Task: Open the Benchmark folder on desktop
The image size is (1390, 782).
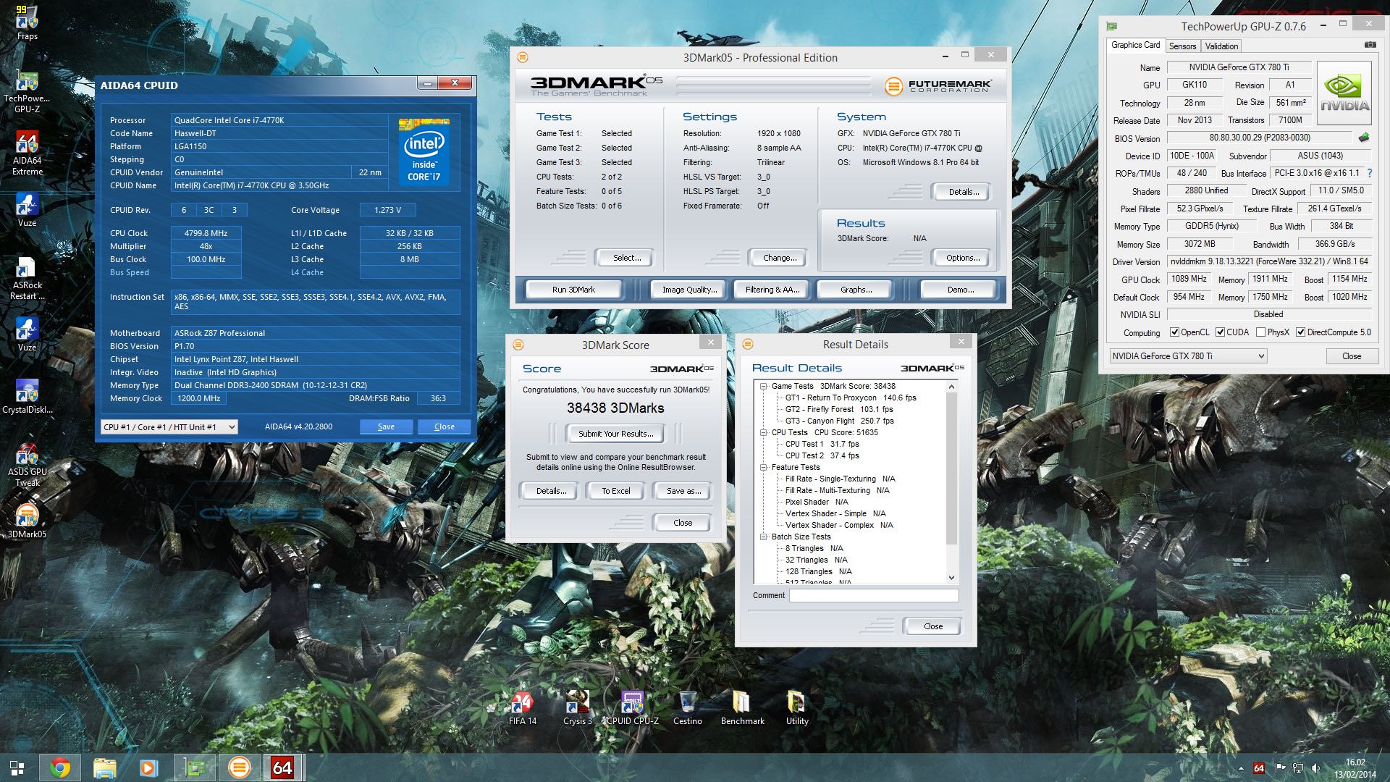Action: pyautogui.click(x=742, y=708)
